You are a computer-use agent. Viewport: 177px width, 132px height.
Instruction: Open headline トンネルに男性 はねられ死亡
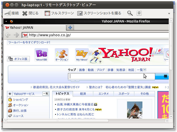(x=75, y=114)
